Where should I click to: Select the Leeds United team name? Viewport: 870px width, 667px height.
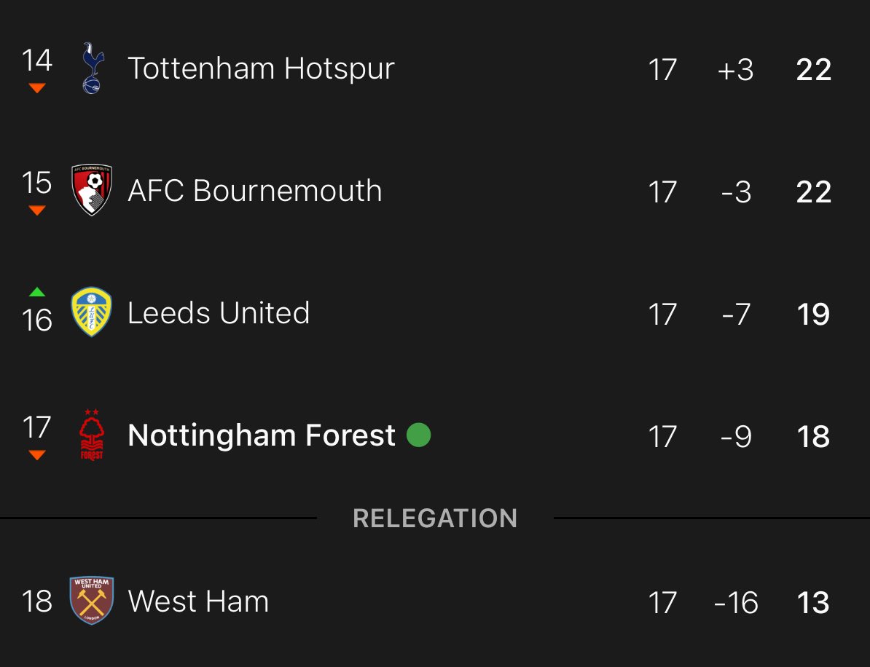[x=219, y=312]
